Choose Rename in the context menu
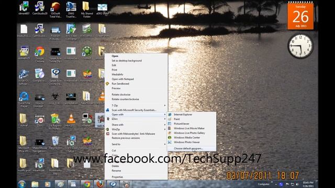Screen dimensions: 335x188 (x=136, y=171)
